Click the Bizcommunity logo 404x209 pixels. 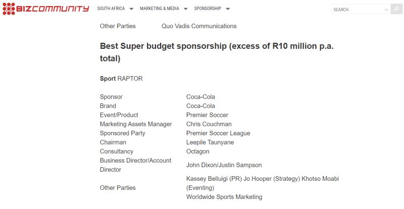pos(45,9)
